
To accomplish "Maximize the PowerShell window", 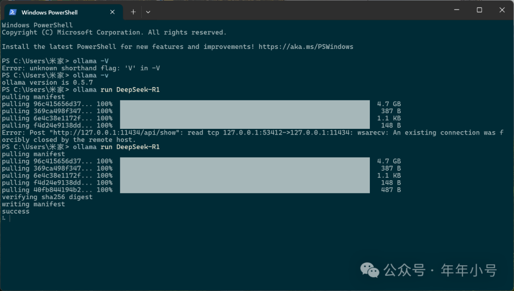I will point(479,10).
